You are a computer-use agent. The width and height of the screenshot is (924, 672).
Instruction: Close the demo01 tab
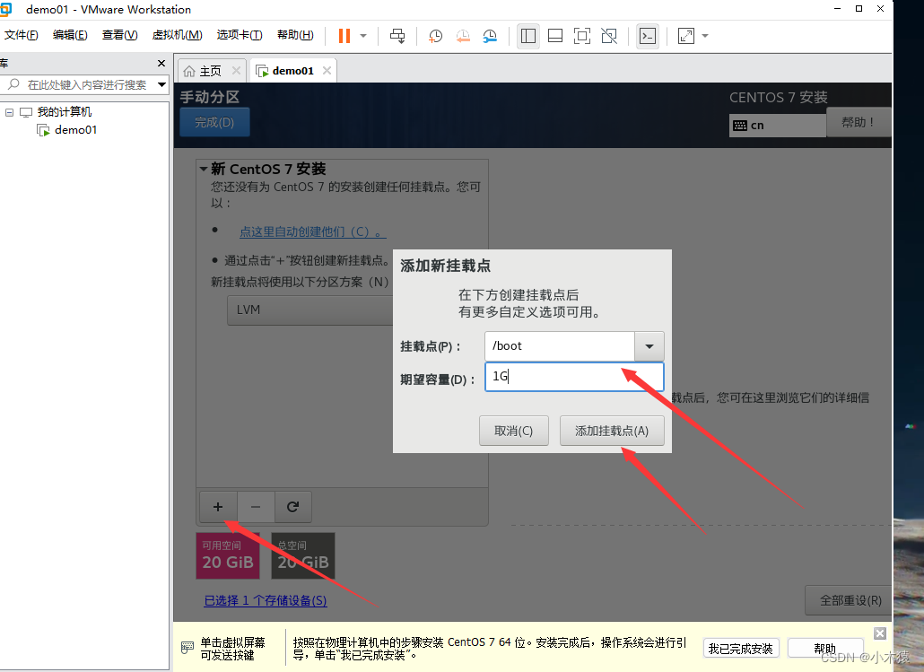327,71
